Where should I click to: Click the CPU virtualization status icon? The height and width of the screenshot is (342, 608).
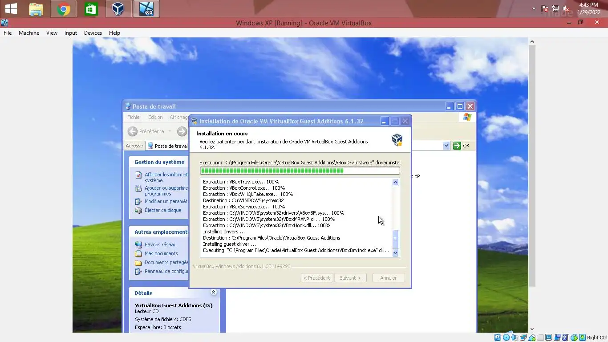coord(565,338)
